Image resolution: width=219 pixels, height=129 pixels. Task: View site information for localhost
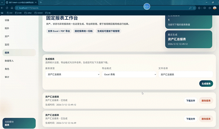(x=17, y=8)
